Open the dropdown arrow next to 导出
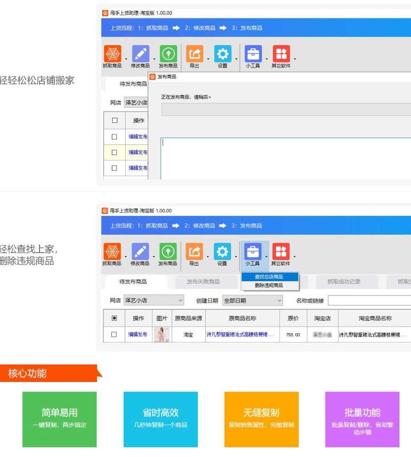This screenshot has width=411, height=457. pos(208,256)
